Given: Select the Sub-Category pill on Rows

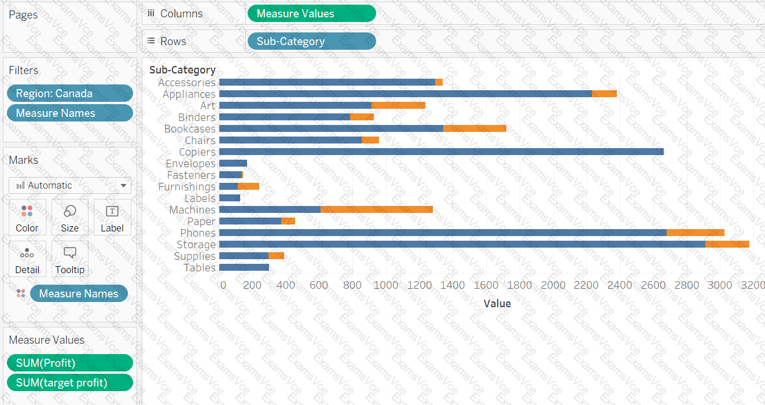Looking at the screenshot, I should tap(311, 41).
